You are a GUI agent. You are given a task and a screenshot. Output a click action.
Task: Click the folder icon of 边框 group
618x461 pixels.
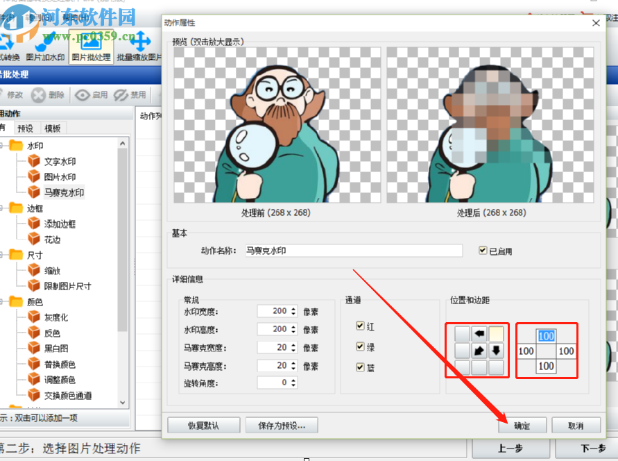(16, 208)
